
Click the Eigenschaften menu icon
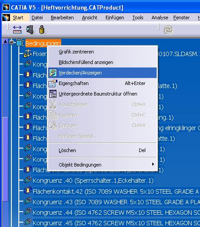(53, 83)
